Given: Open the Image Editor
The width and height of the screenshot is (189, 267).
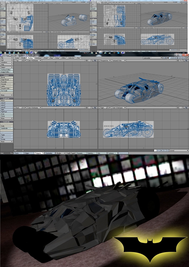Looking at the screenshot, I should click(x=6, y=72).
